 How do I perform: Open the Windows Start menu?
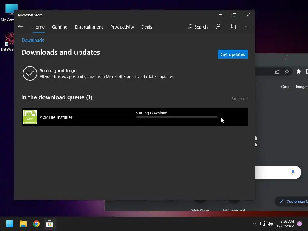tap(10, 224)
